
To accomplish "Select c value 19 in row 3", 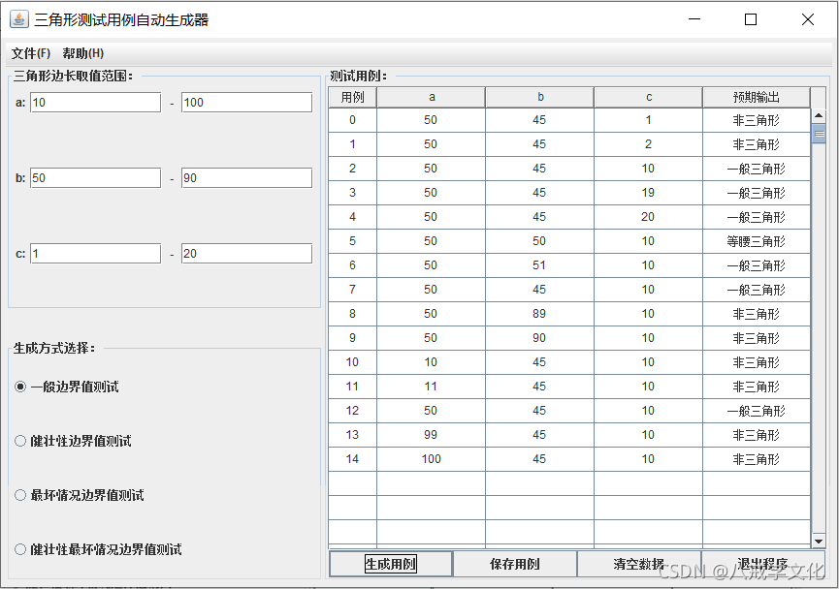I will point(649,193).
